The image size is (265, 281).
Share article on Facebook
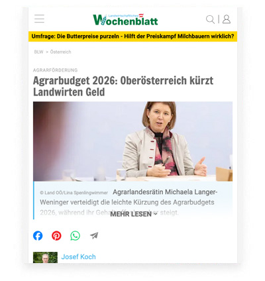pyautogui.click(x=38, y=236)
